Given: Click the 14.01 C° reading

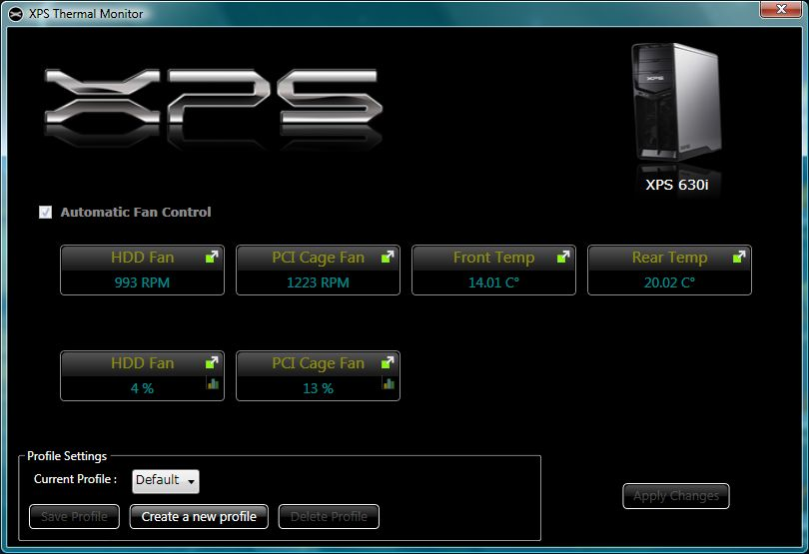Looking at the screenshot, I should pyautogui.click(x=493, y=282).
